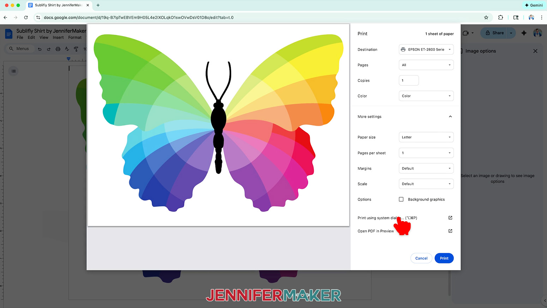Screen dimensions: 547x308
Task: Open the Format menu
Action: pyautogui.click(x=75, y=37)
